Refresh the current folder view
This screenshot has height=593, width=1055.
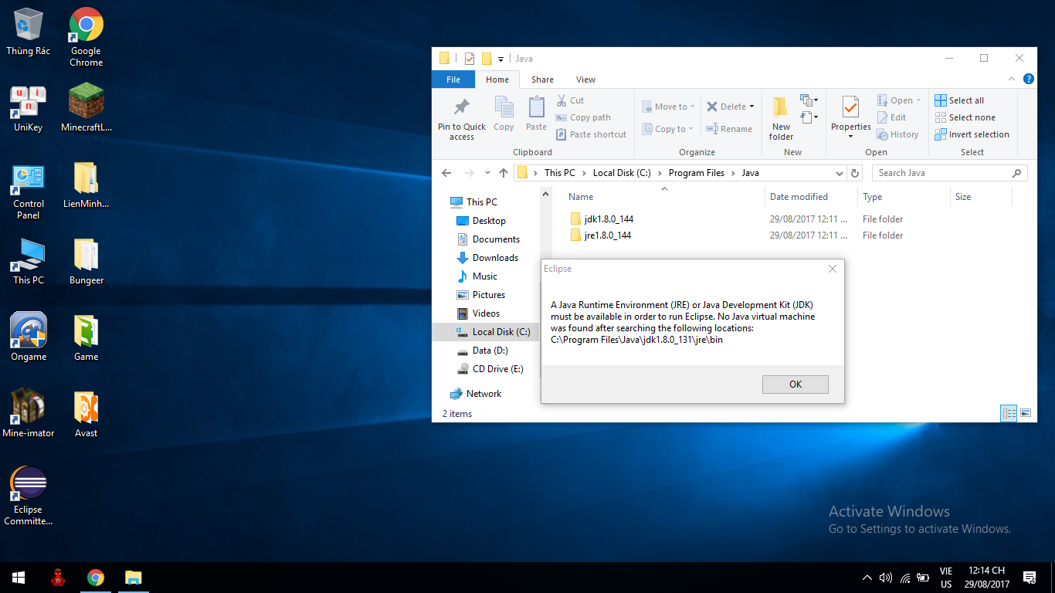click(854, 173)
